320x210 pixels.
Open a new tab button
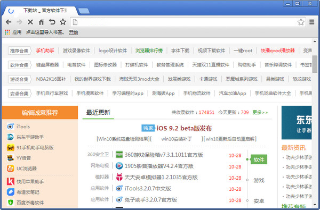coord(84,11)
